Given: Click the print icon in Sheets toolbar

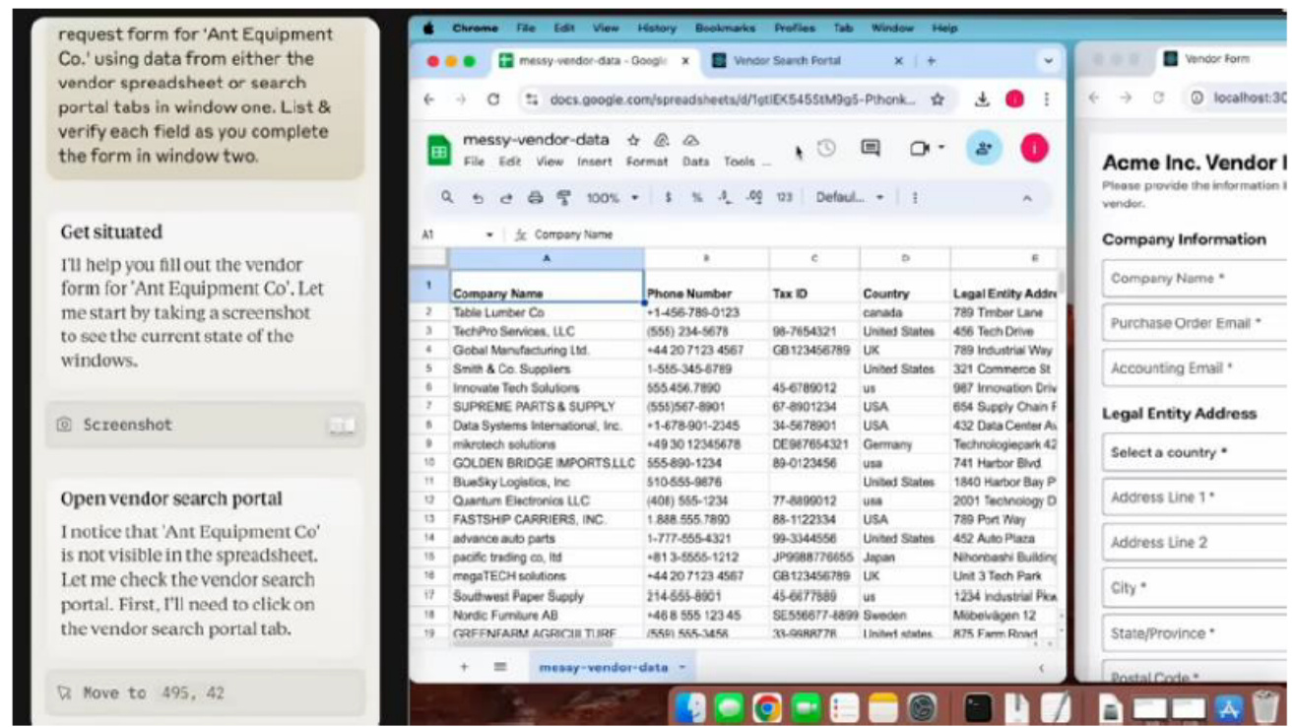Looking at the screenshot, I should click(x=535, y=198).
